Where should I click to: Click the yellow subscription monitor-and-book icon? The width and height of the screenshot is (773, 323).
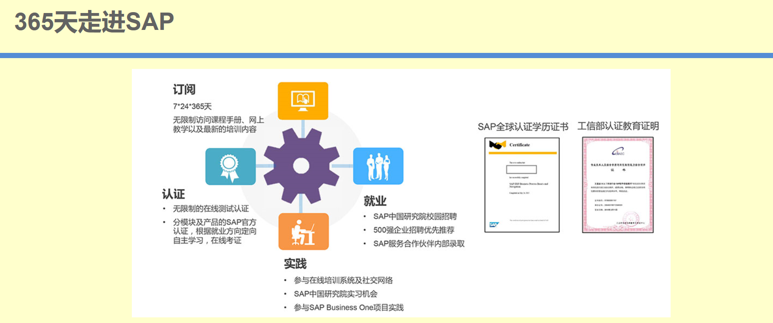click(303, 101)
